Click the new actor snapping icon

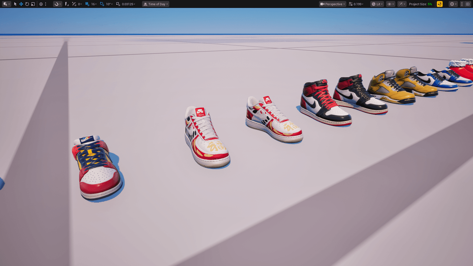click(x=67, y=4)
